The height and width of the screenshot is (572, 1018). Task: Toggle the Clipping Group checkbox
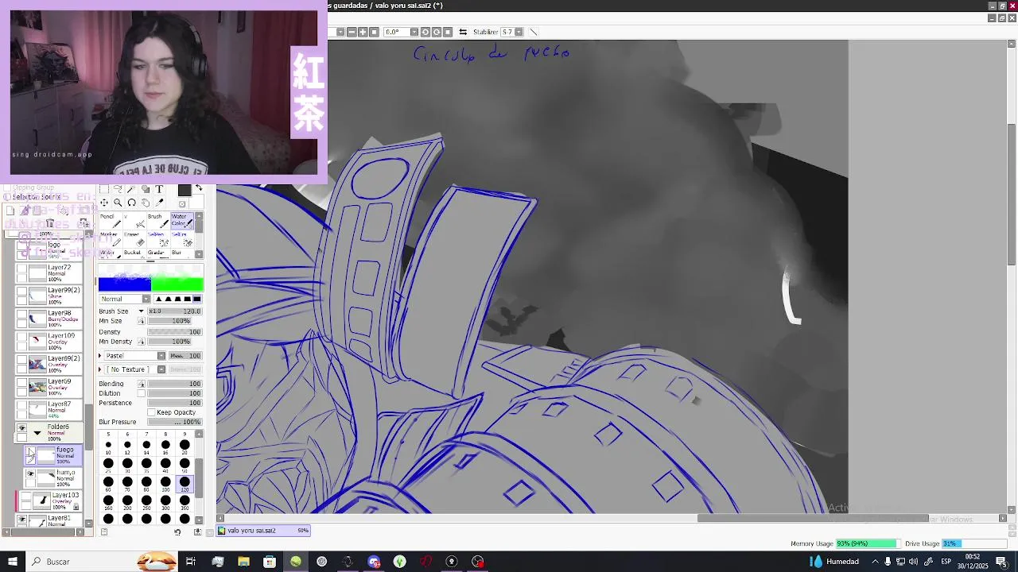(x=7, y=187)
